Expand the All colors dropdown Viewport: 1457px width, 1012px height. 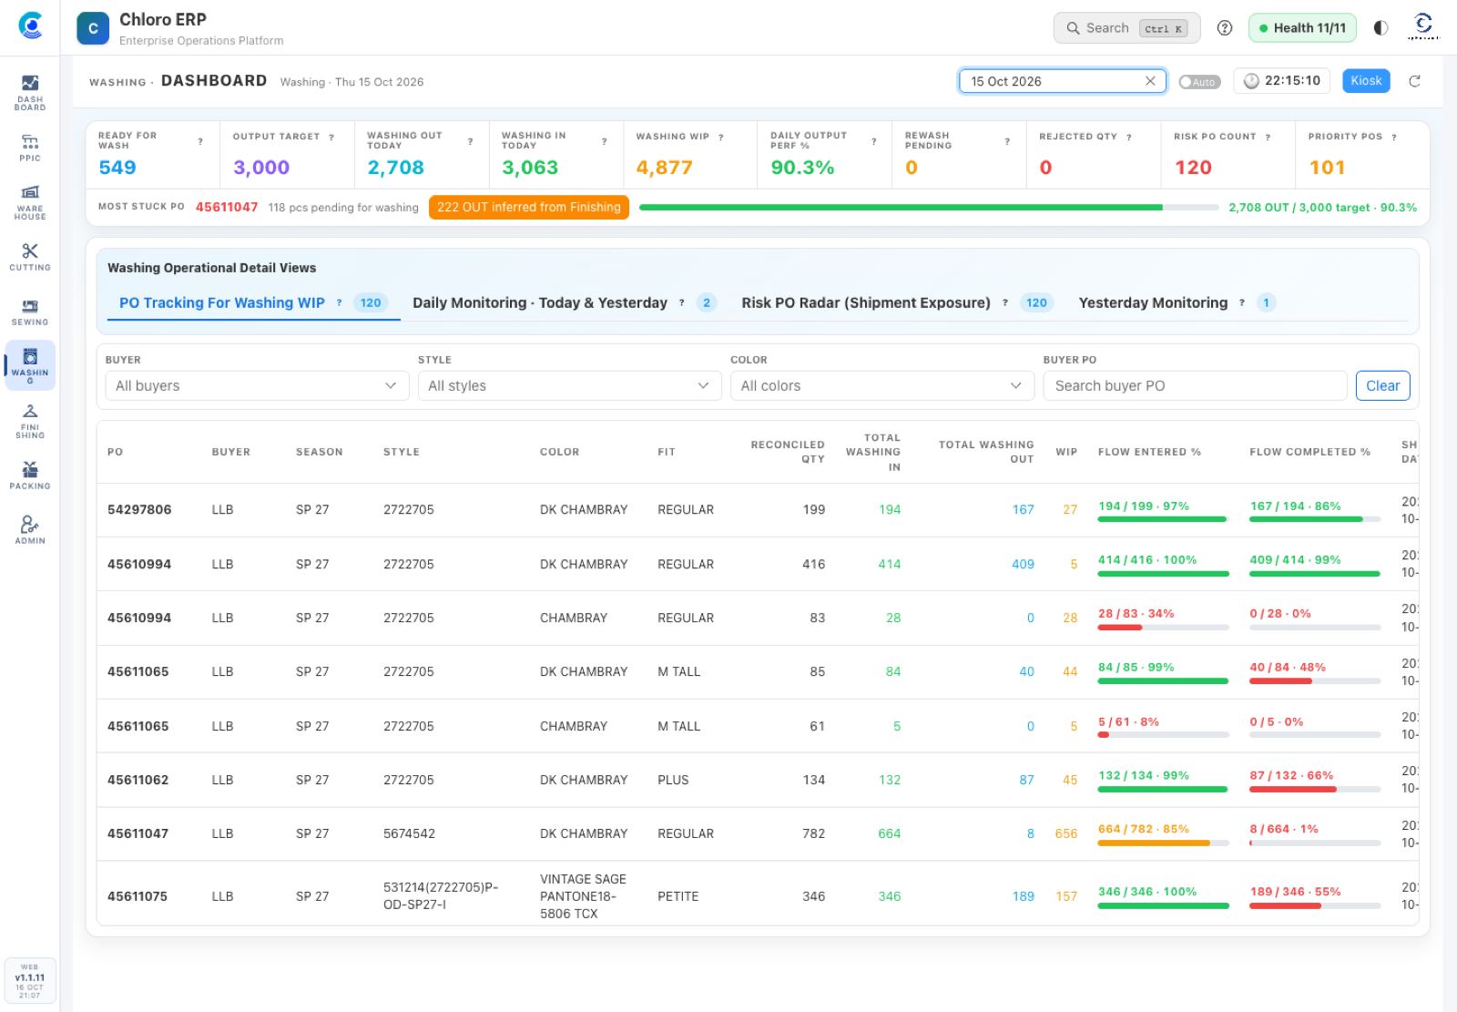click(882, 386)
